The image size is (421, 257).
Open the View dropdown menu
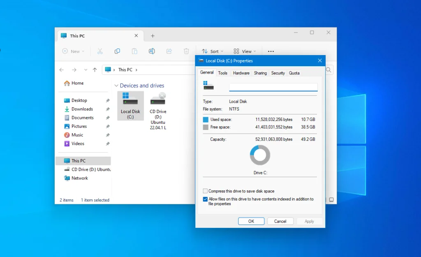click(x=245, y=51)
